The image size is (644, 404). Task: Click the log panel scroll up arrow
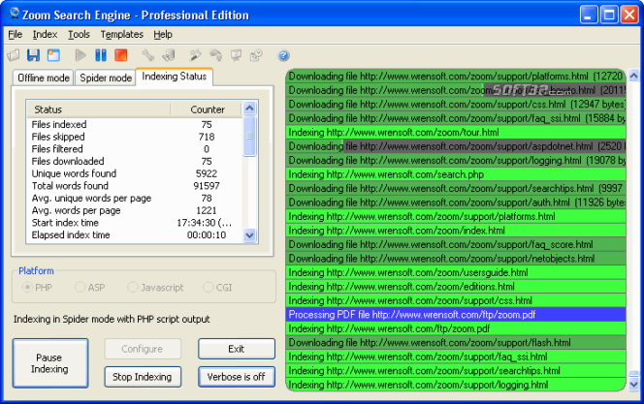click(x=633, y=75)
